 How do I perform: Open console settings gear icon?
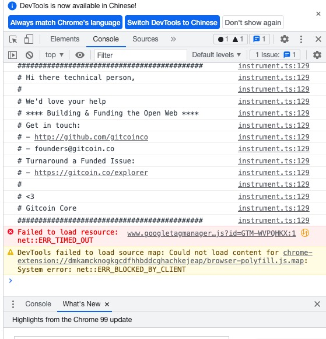tap(317, 55)
